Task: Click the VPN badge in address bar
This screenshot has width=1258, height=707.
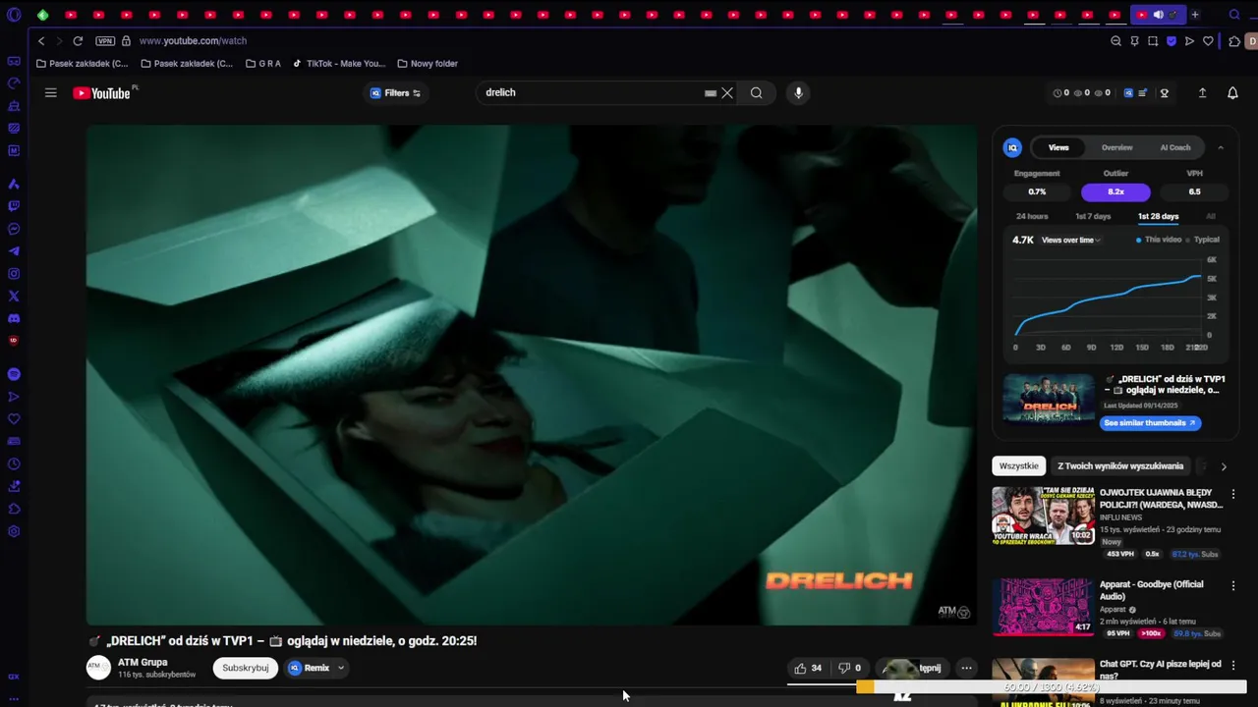Action: click(105, 41)
